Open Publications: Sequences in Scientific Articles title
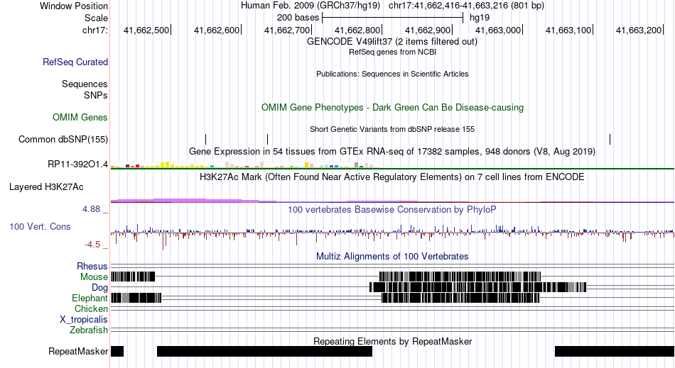675x368 pixels. click(x=392, y=74)
